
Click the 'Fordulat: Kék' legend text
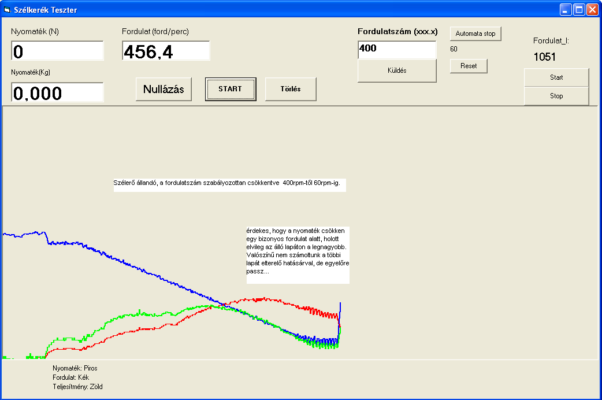[x=70, y=377]
